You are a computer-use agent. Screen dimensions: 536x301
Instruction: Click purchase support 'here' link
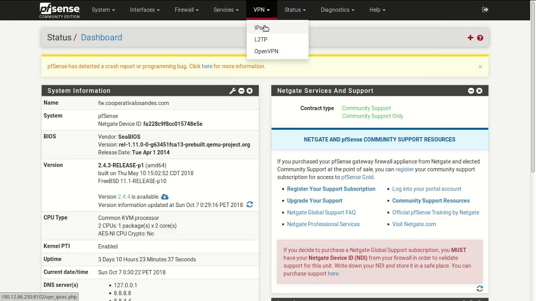click(333, 273)
